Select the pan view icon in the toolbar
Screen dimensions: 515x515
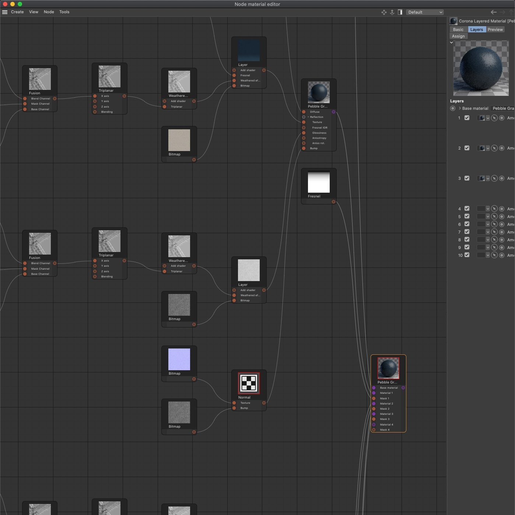click(x=384, y=12)
